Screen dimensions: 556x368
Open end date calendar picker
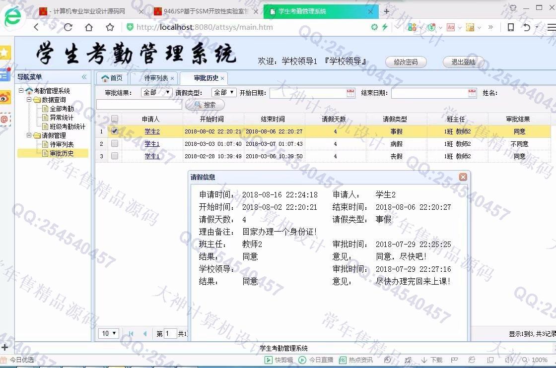point(472,93)
